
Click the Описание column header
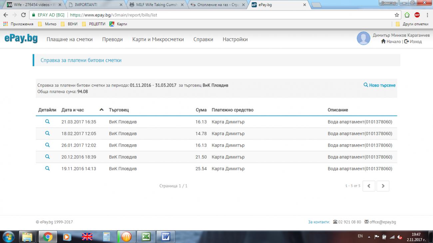tap(338, 110)
